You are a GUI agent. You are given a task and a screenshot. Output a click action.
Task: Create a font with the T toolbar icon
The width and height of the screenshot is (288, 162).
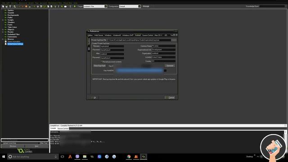55,6
